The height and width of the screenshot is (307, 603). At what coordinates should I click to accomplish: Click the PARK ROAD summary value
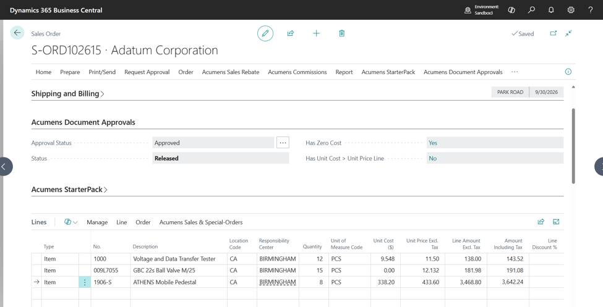coord(510,92)
